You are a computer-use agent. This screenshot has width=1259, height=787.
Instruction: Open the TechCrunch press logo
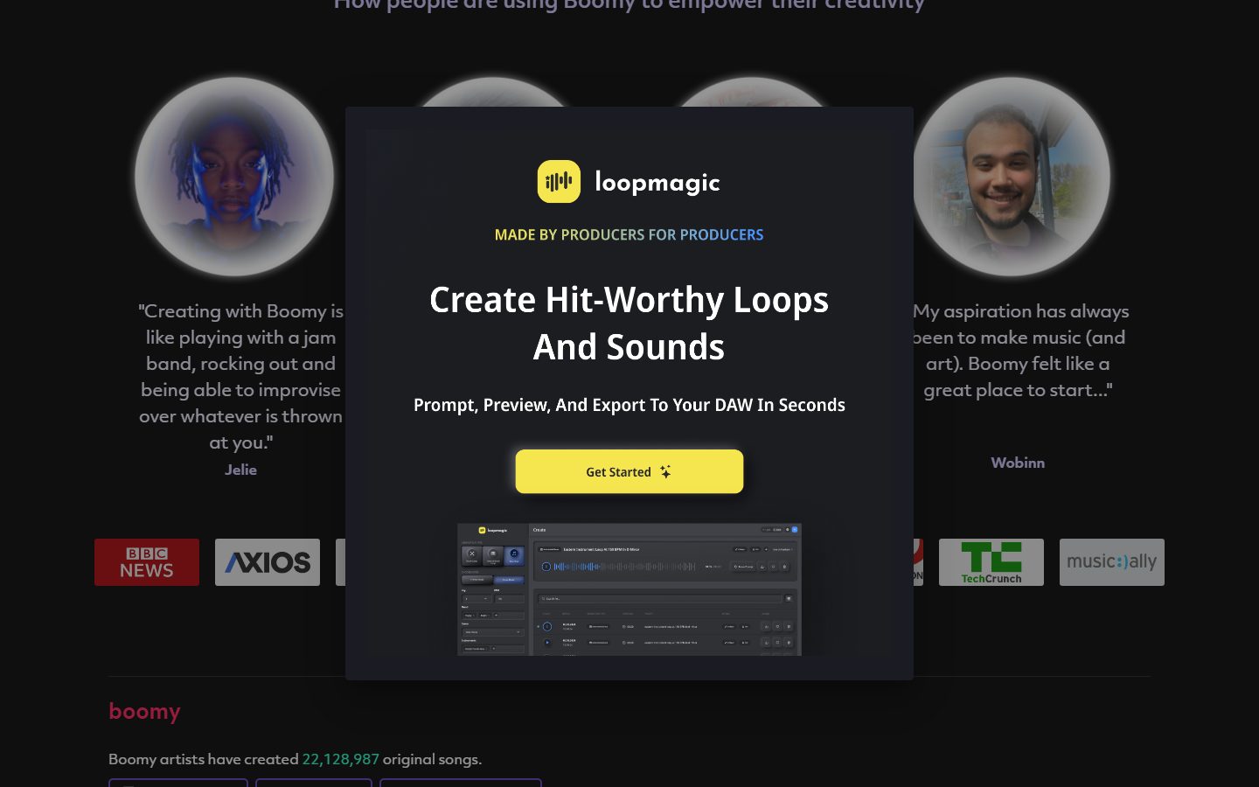[x=991, y=562]
